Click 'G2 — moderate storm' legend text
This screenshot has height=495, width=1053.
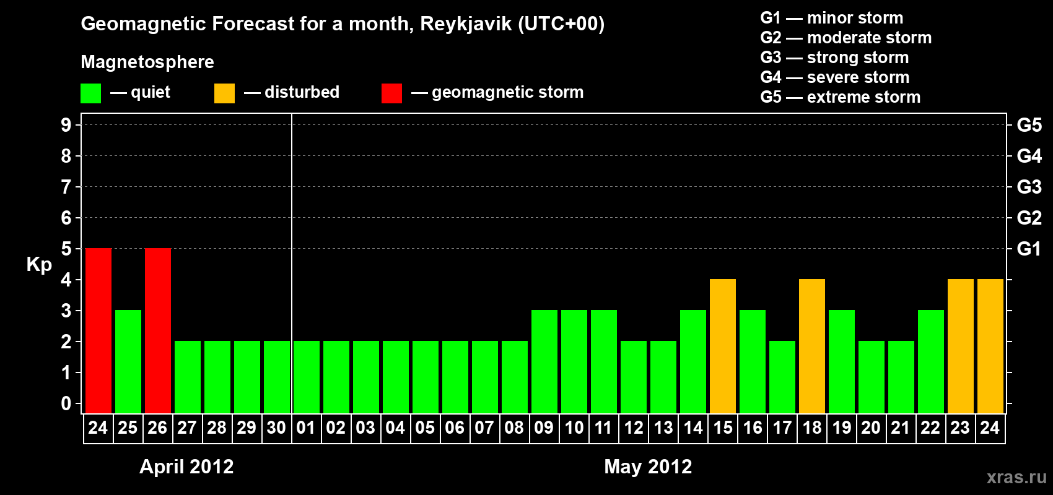click(x=846, y=38)
